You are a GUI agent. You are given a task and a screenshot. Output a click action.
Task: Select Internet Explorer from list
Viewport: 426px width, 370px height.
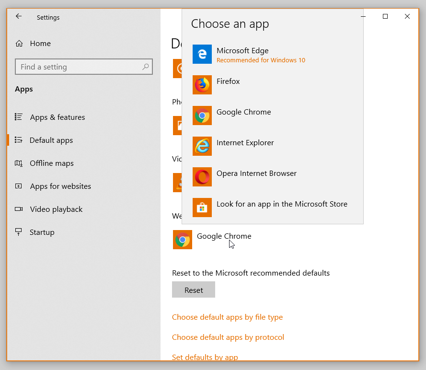click(x=245, y=143)
